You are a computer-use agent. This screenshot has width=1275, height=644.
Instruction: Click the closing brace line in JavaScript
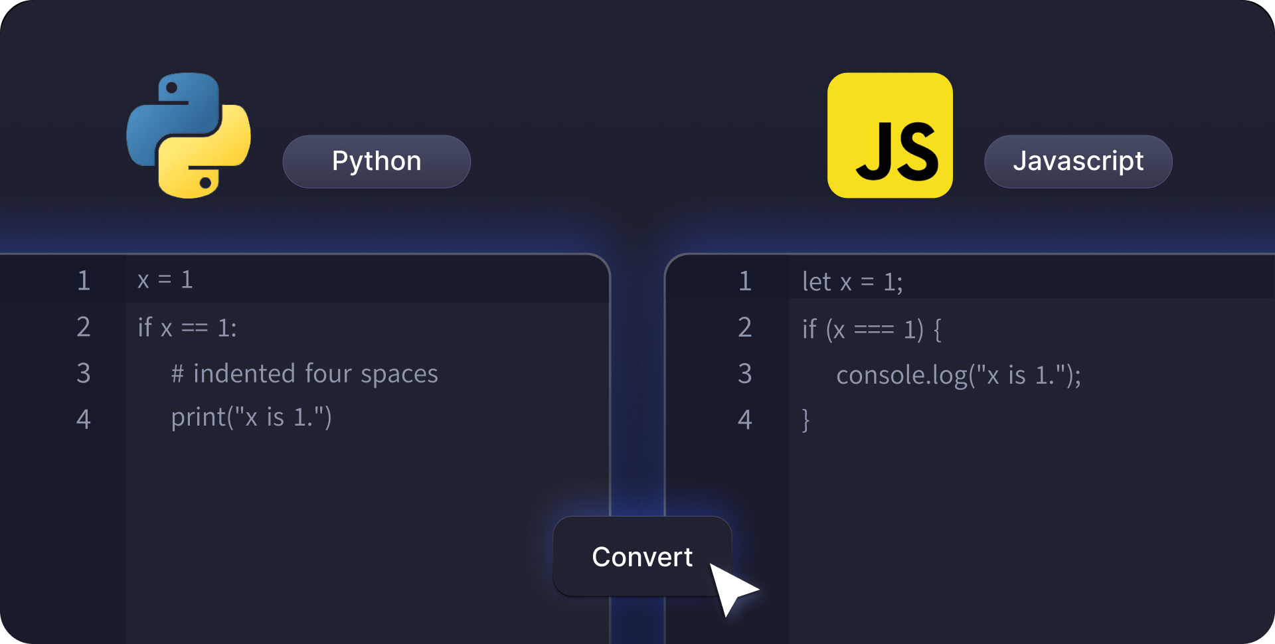point(806,420)
